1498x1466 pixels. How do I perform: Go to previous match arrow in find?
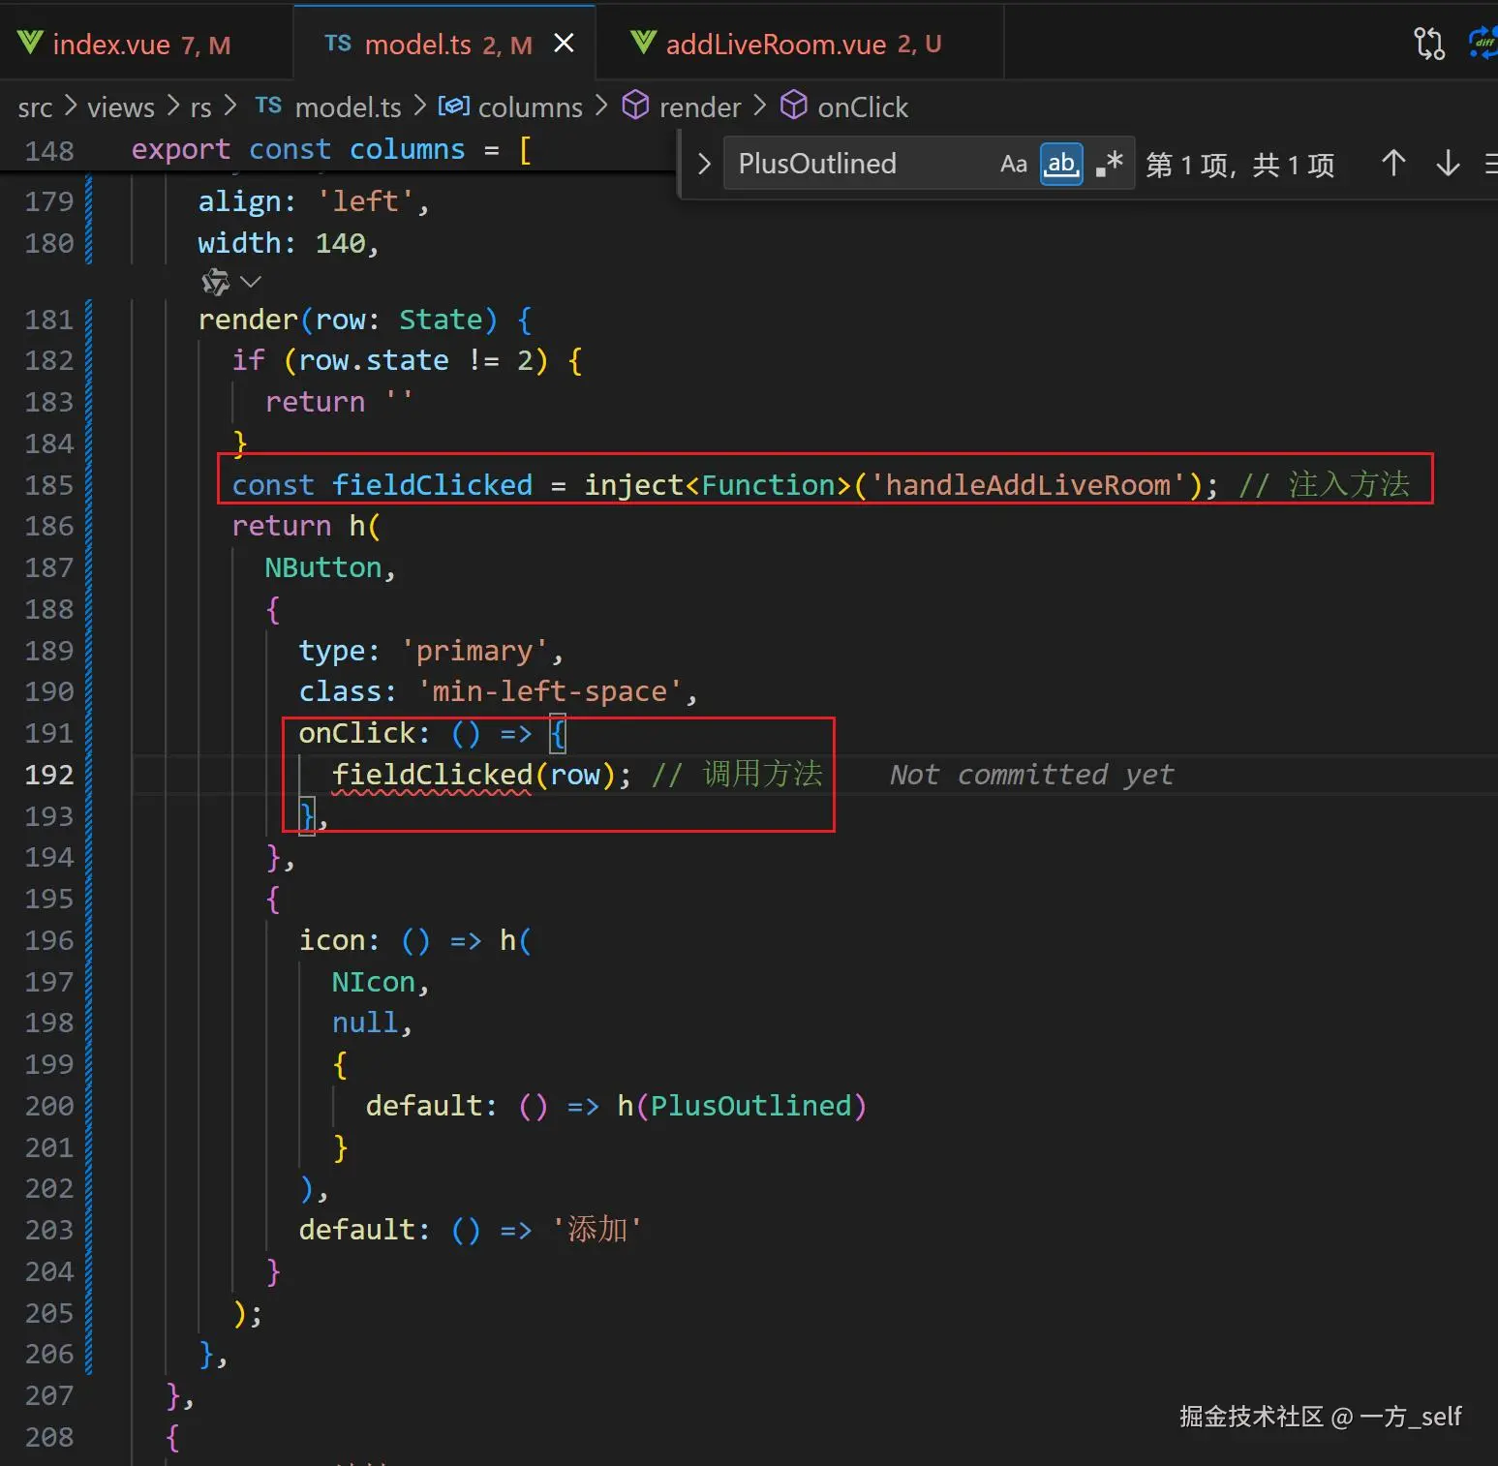point(1393,163)
